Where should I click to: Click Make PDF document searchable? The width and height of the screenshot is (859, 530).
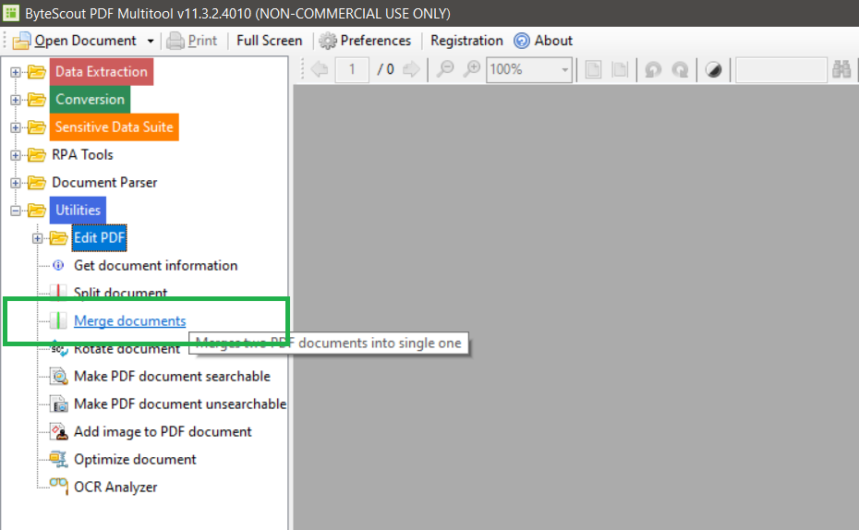(172, 376)
